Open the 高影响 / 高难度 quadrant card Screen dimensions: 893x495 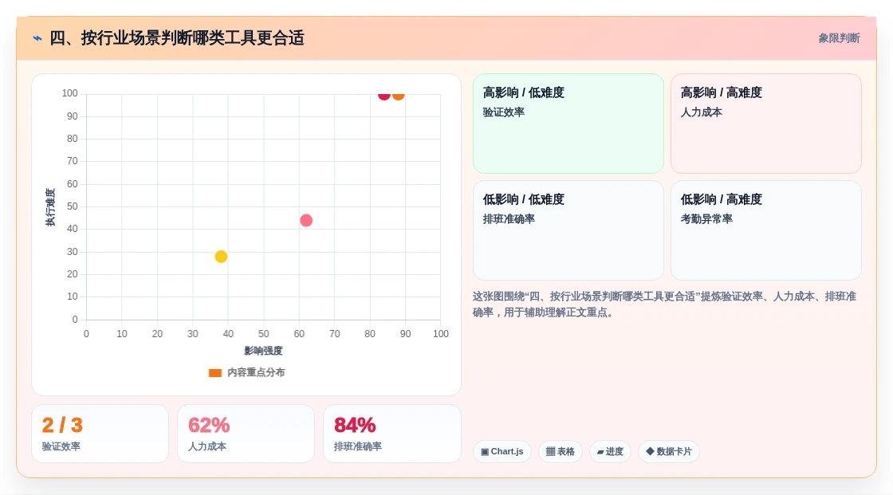[x=766, y=124]
